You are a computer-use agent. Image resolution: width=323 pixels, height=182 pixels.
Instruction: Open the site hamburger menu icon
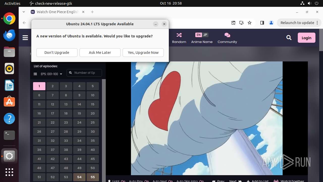coord(25,38)
